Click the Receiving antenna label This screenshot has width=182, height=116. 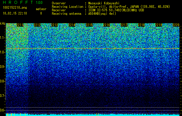tap(67, 14)
